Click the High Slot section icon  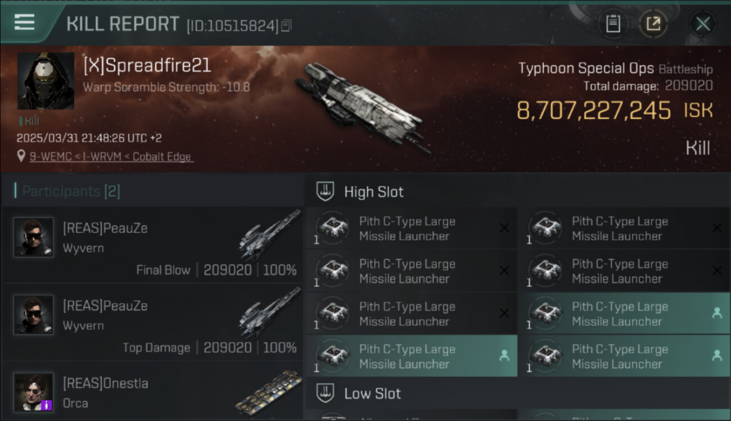coord(325,191)
